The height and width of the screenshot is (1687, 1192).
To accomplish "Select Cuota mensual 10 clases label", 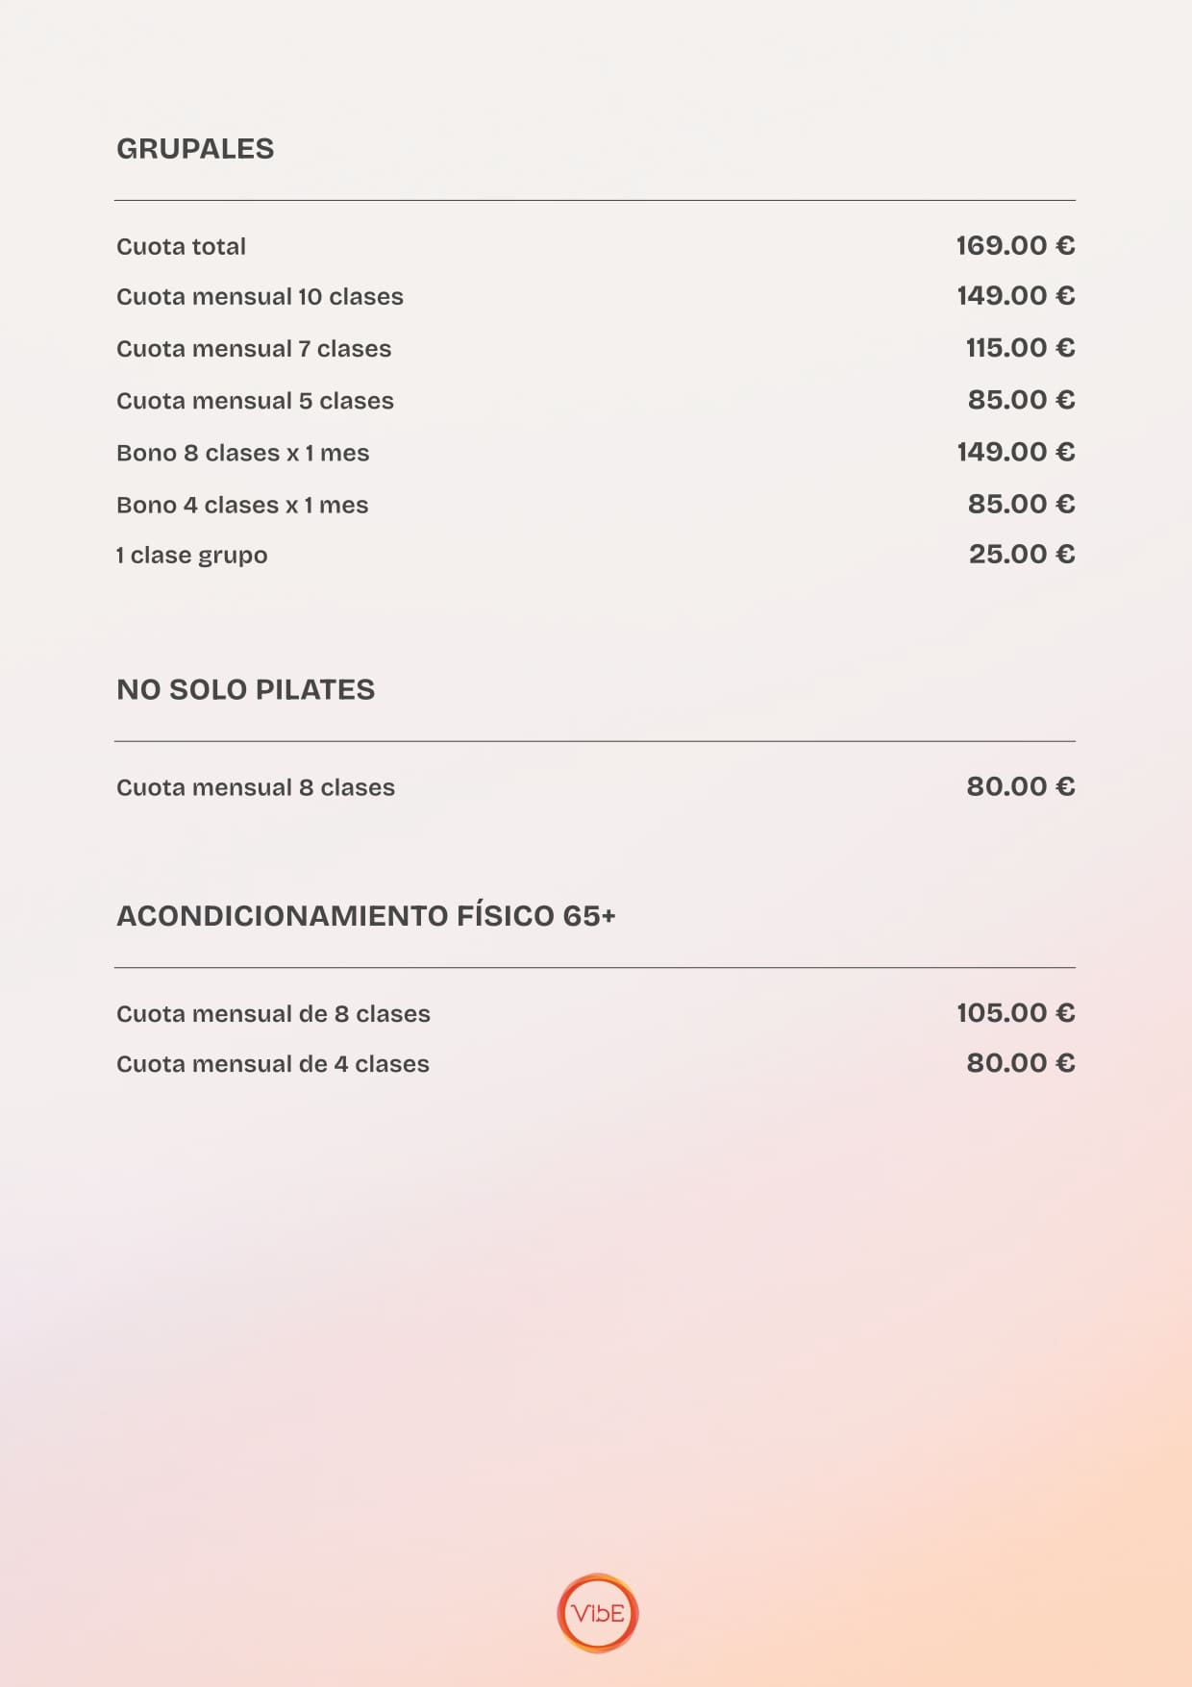I will pos(260,297).
